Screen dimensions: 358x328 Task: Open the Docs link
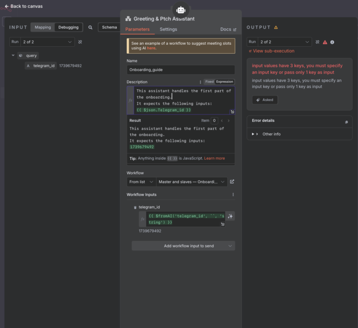(228, 29)
